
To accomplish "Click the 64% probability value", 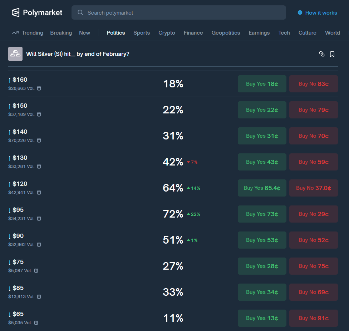I will point(173,188).
